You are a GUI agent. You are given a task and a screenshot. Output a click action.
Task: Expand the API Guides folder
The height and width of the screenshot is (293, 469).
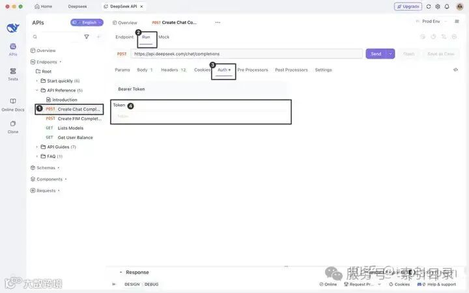(x=36, y=146)
